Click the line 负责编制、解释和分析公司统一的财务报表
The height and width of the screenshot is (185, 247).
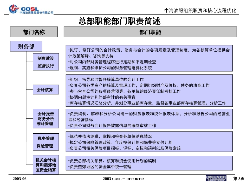(x=149, y=117)
